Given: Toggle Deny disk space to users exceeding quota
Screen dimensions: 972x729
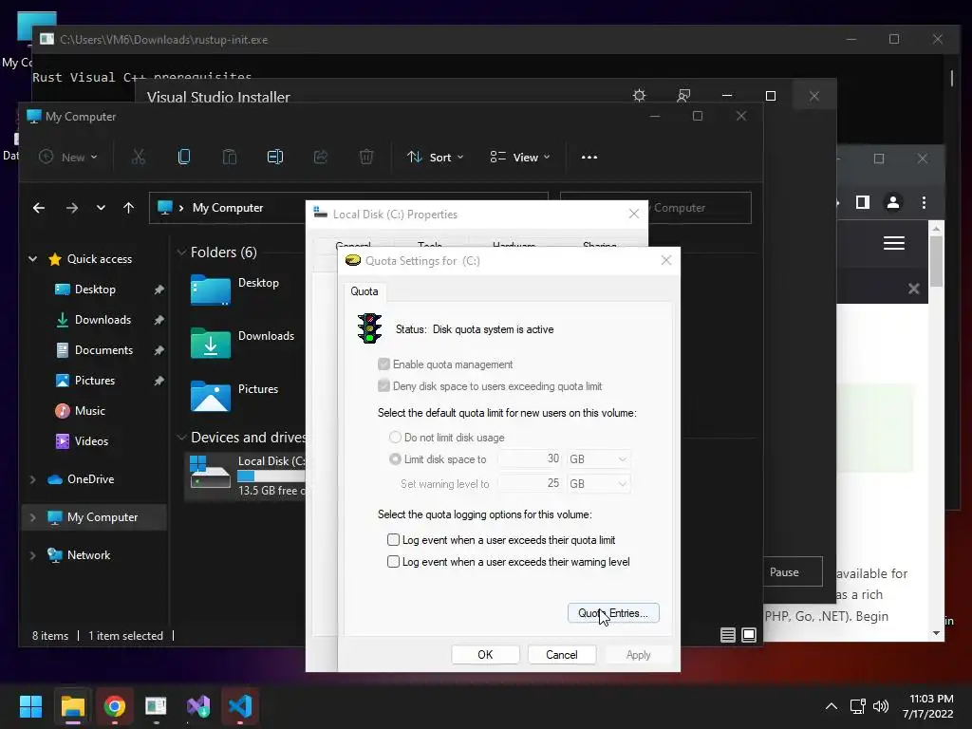Looking at the screenshot, I should click(383, 385).
